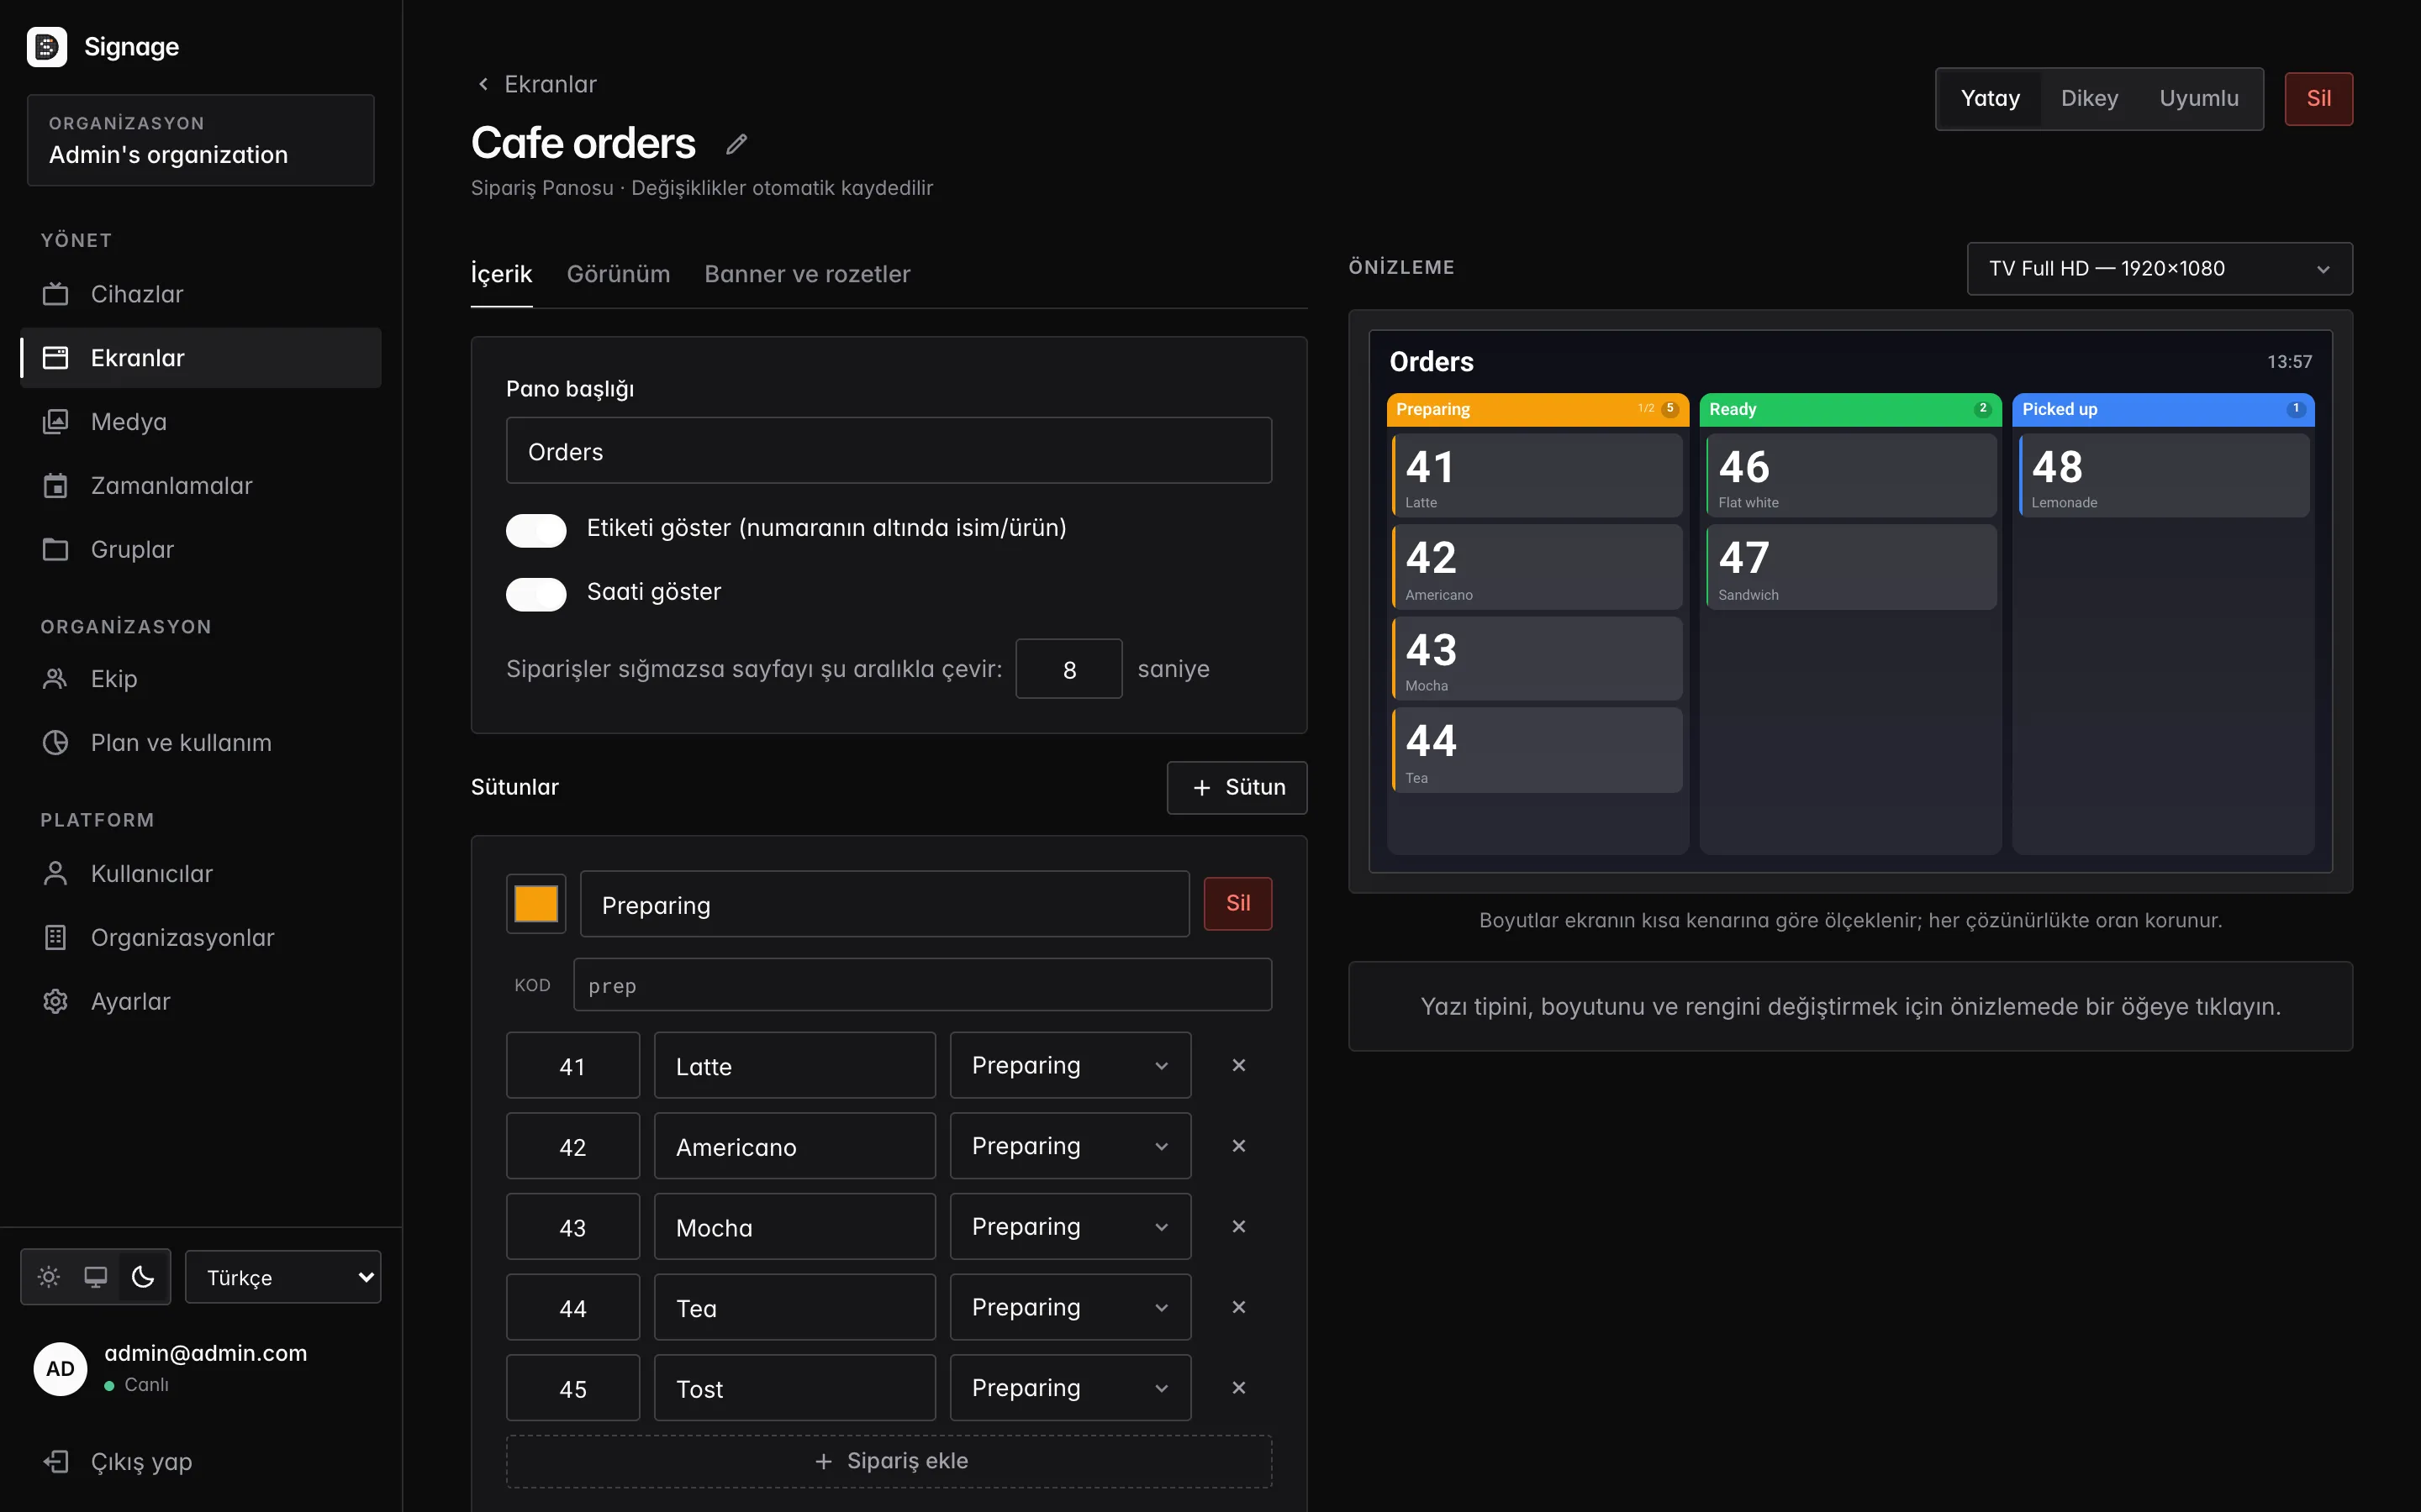Toggle Etiketi göster switch
The height and width of the screenshot is (1512, 2421).
pos(536,530)
